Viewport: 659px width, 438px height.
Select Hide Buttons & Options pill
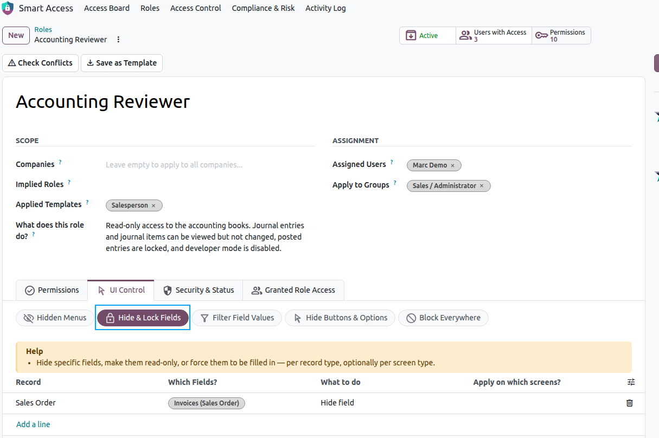pyautogui.click(x=340, y=318)
